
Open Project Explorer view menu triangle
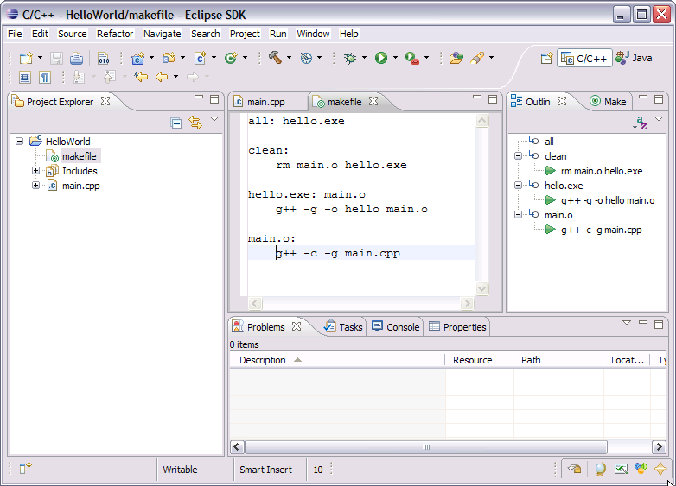point(214,119)
